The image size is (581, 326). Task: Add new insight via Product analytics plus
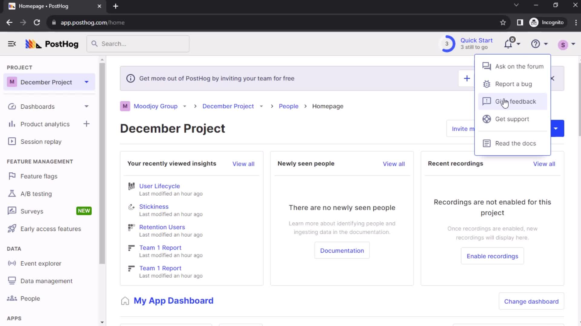(87, 124)
